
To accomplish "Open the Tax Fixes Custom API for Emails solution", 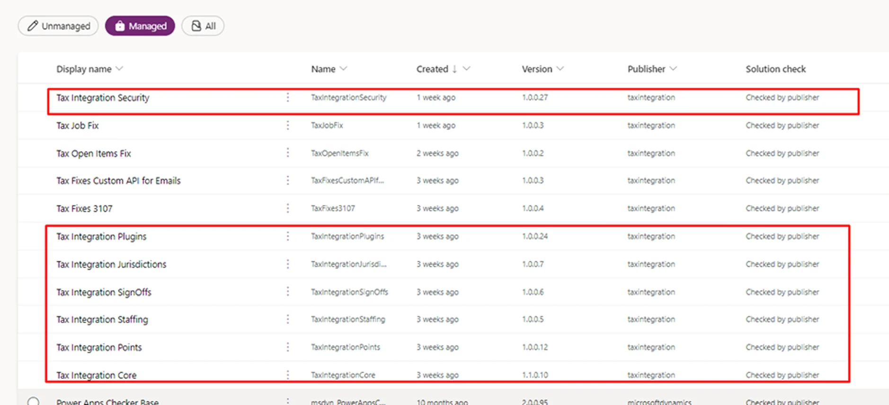I will click(x=118, y=181).
